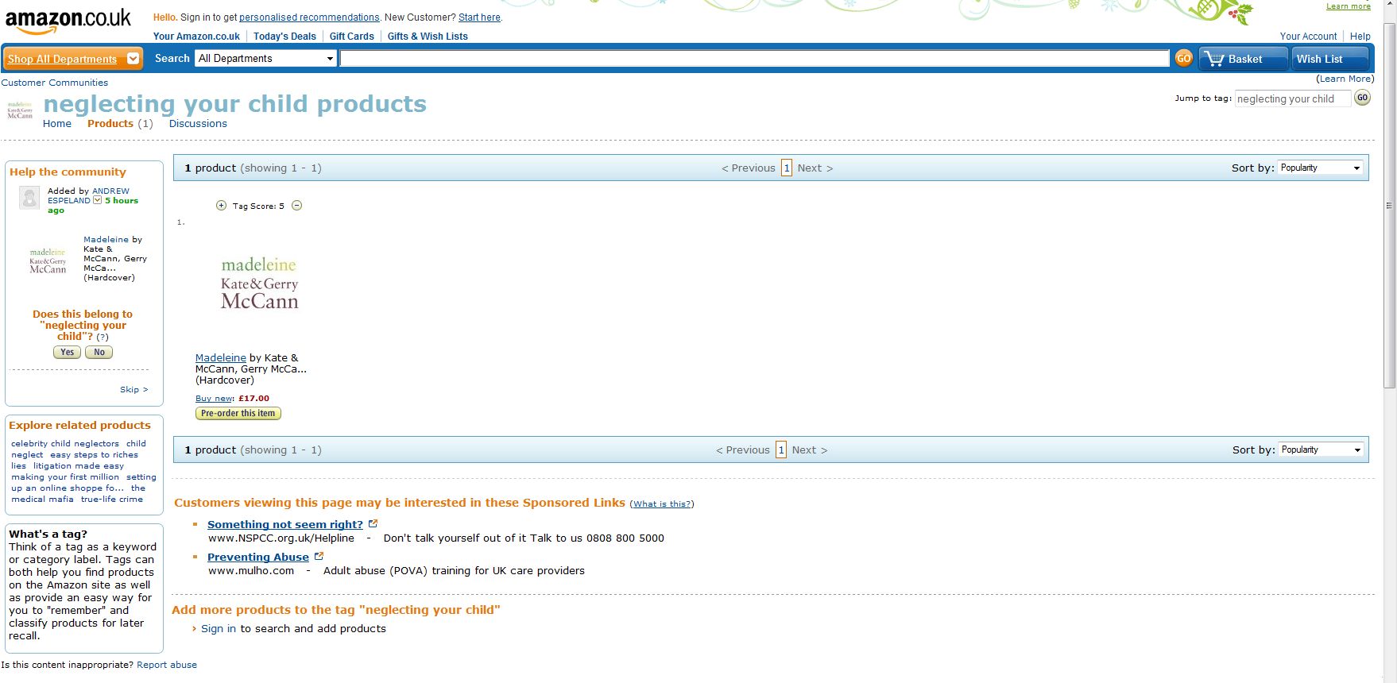Click the plus icon to raise tag score
The image size is (1397, 683).
point(221,206)
